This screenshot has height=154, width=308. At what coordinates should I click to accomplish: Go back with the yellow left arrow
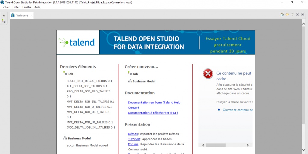[287, 14]
